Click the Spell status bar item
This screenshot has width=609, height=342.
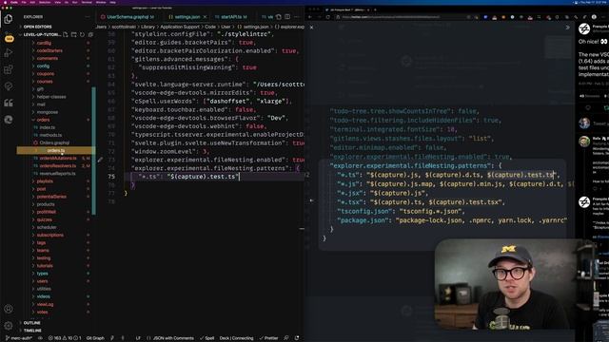pyautogui.click(x=207, y=338)
